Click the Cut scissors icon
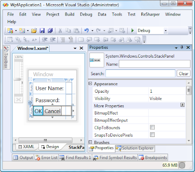Screen dimensions: 195x172 tap(60, 31)
